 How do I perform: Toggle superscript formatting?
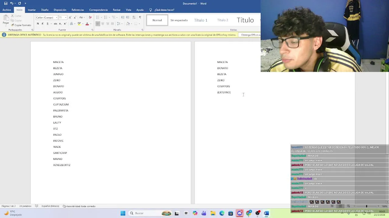65,24
